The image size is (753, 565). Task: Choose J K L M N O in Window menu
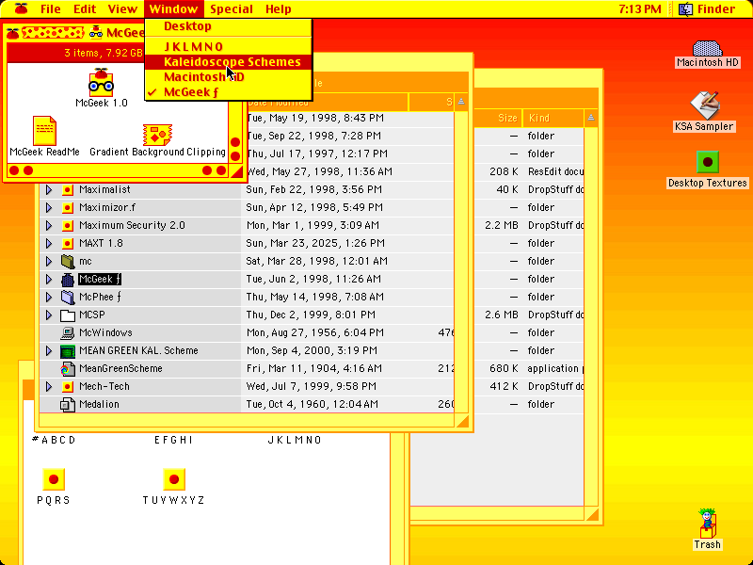(x=229, y=46)
